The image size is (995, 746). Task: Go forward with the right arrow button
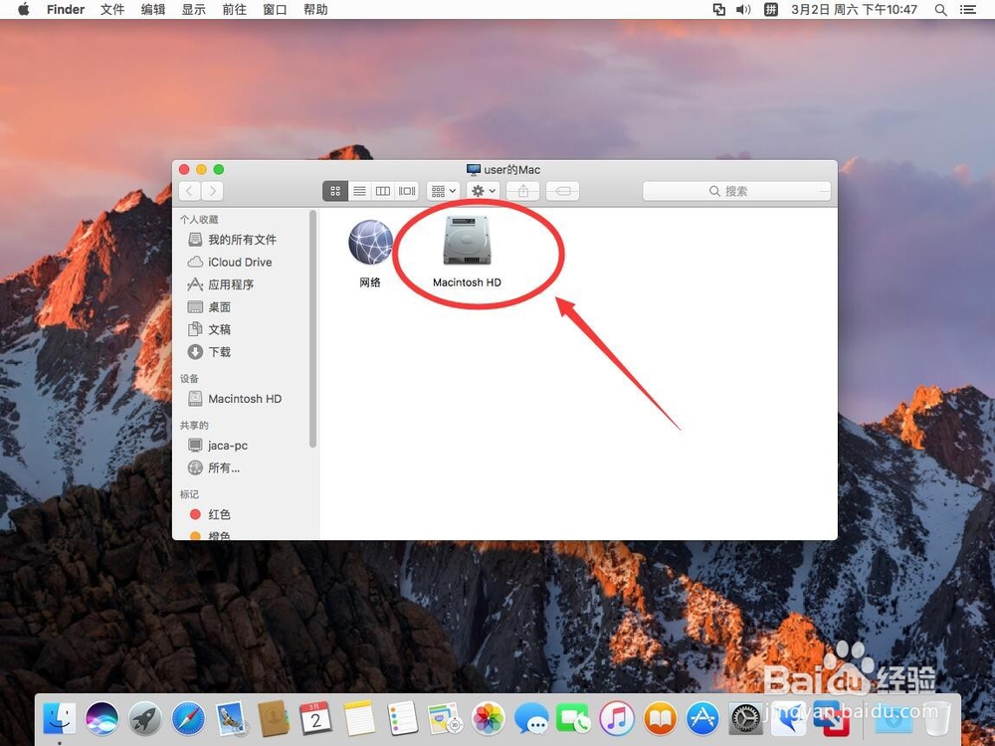213,191
